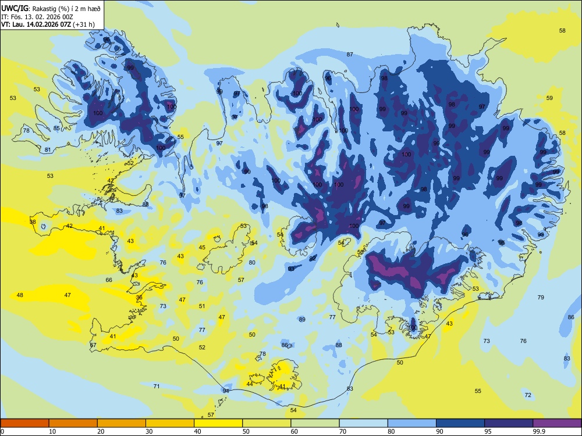Select the bright yellow 40–50 legend swatch
Screen dimensions: 582x436
(x=218, y=423)
